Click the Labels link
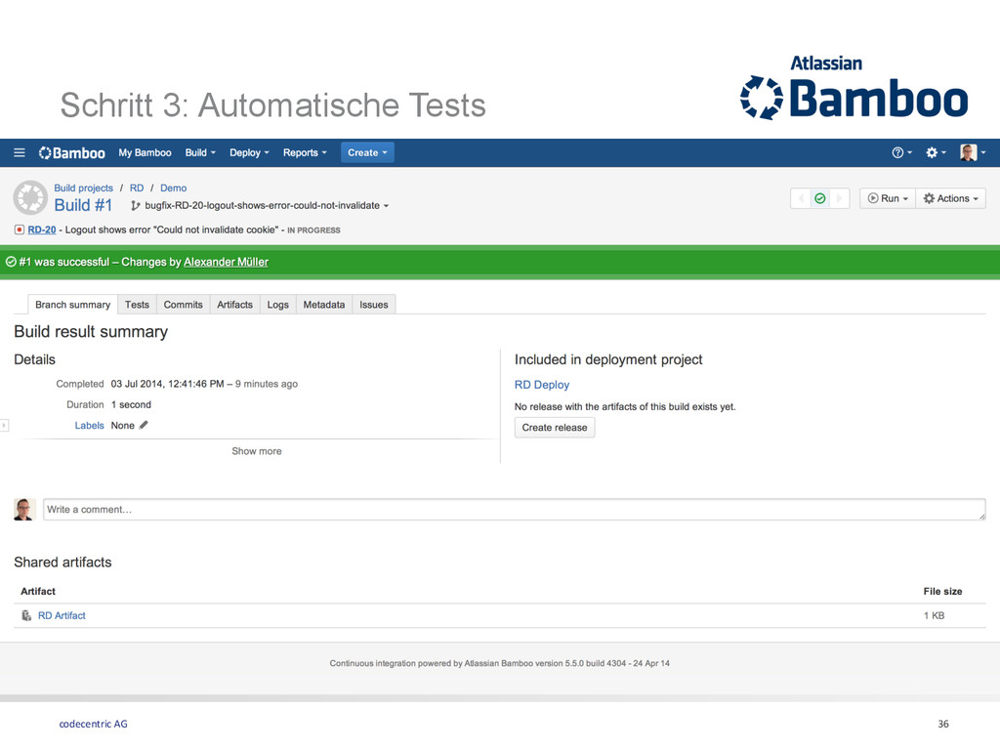The width and height of the screenshot is (1000, 750). pos(89,426)
